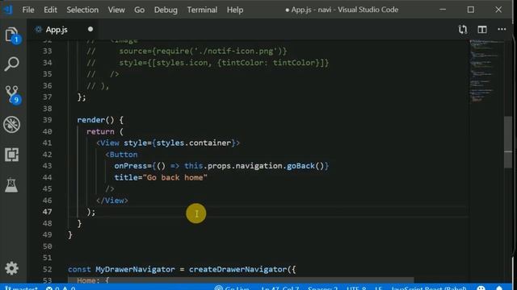
Task: Open the Explorer view in activity bar
Action: 13,35
